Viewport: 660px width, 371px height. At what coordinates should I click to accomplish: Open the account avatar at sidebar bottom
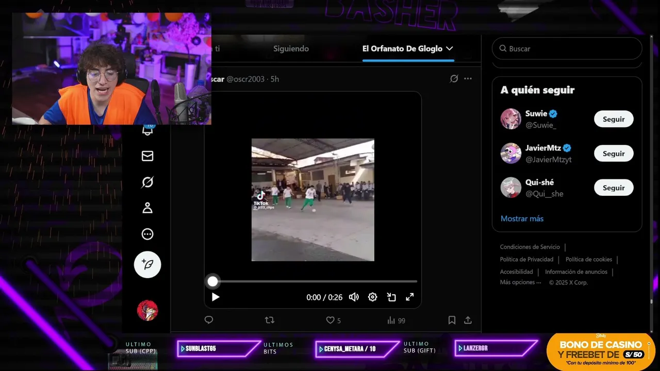[147, 310]
